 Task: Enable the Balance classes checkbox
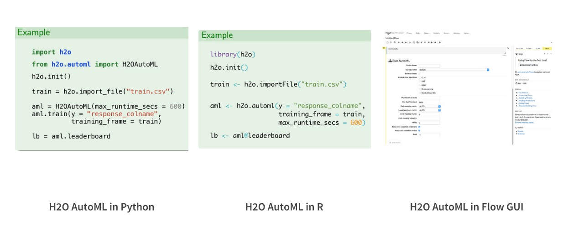(x=419, y=73)
